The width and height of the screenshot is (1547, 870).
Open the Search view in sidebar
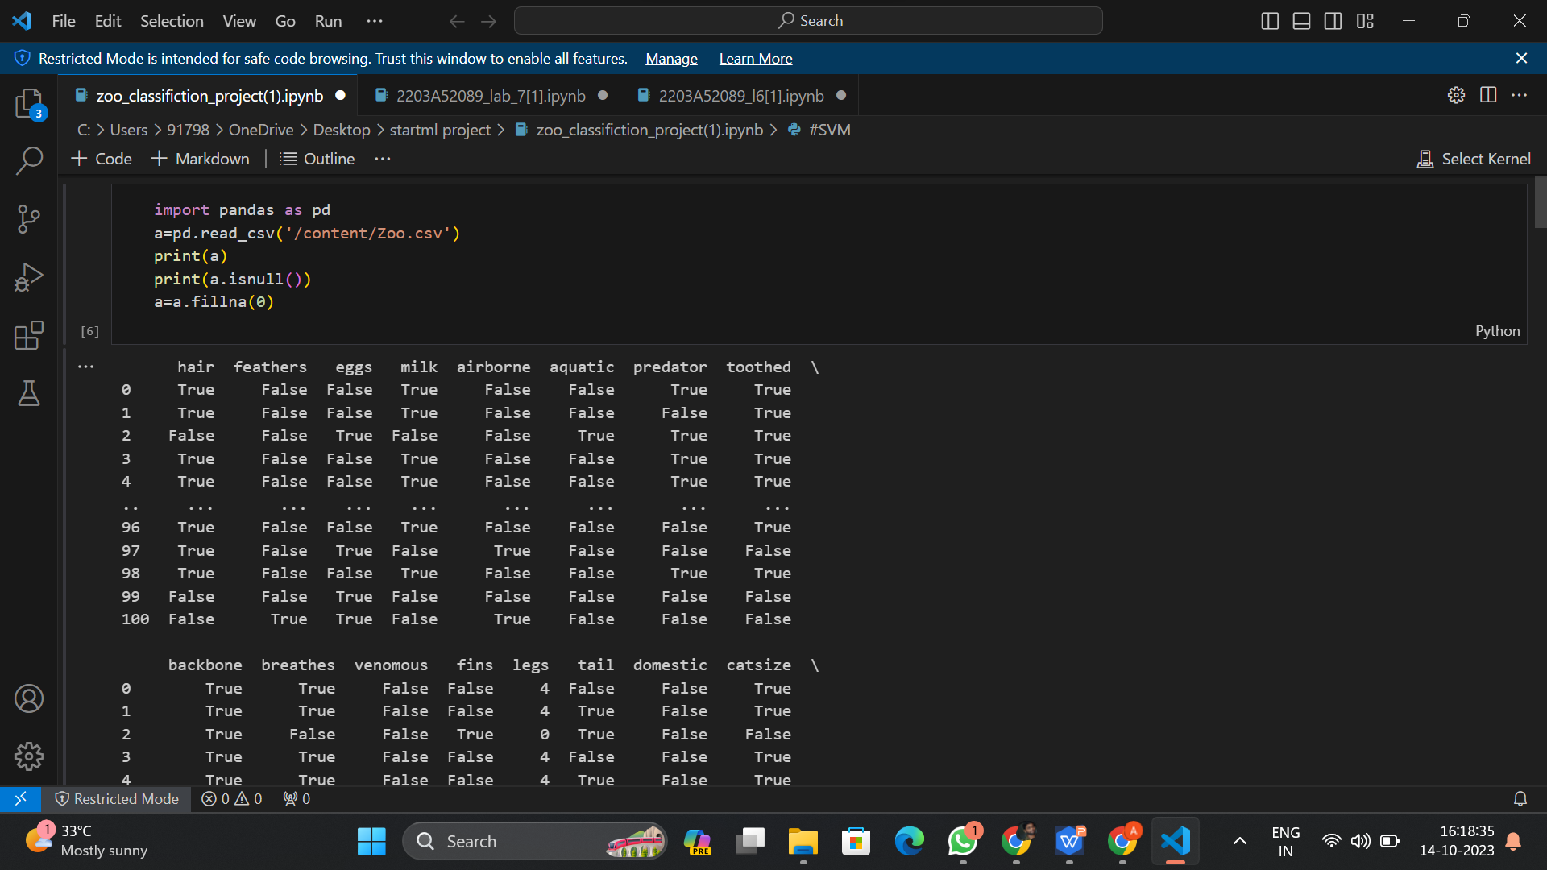[x=29, y=160]
